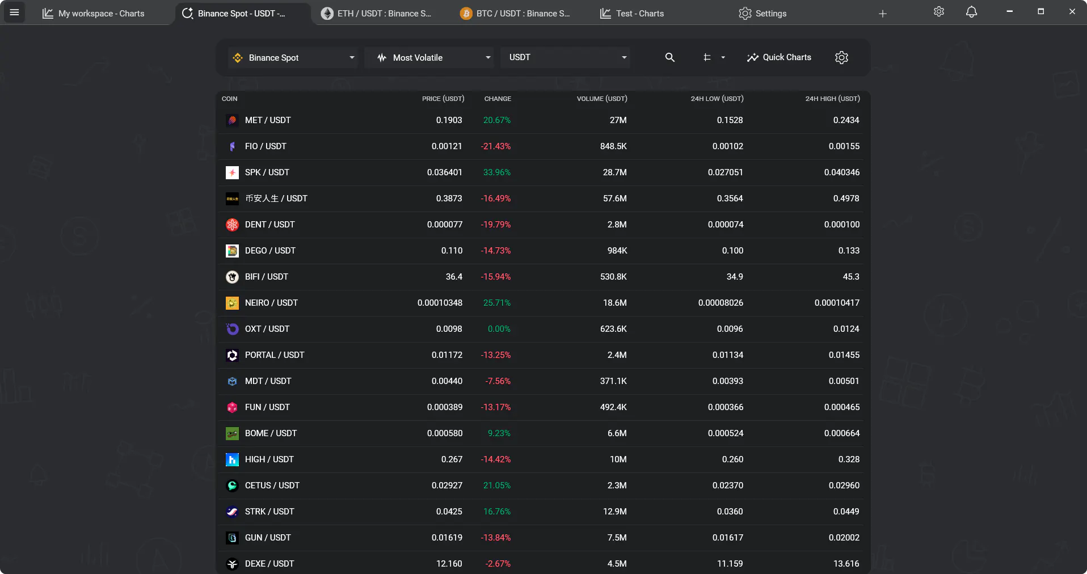Expand the USDT quote currency dropdown
This screenshot has width=1087, height=574.
click(x=565, y=57)
